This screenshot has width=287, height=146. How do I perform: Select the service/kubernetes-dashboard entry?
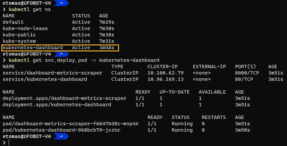(45, 79)
